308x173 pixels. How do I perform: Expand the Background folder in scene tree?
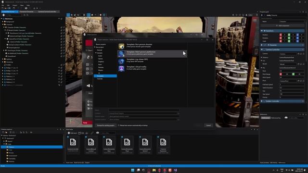(3, 22)
